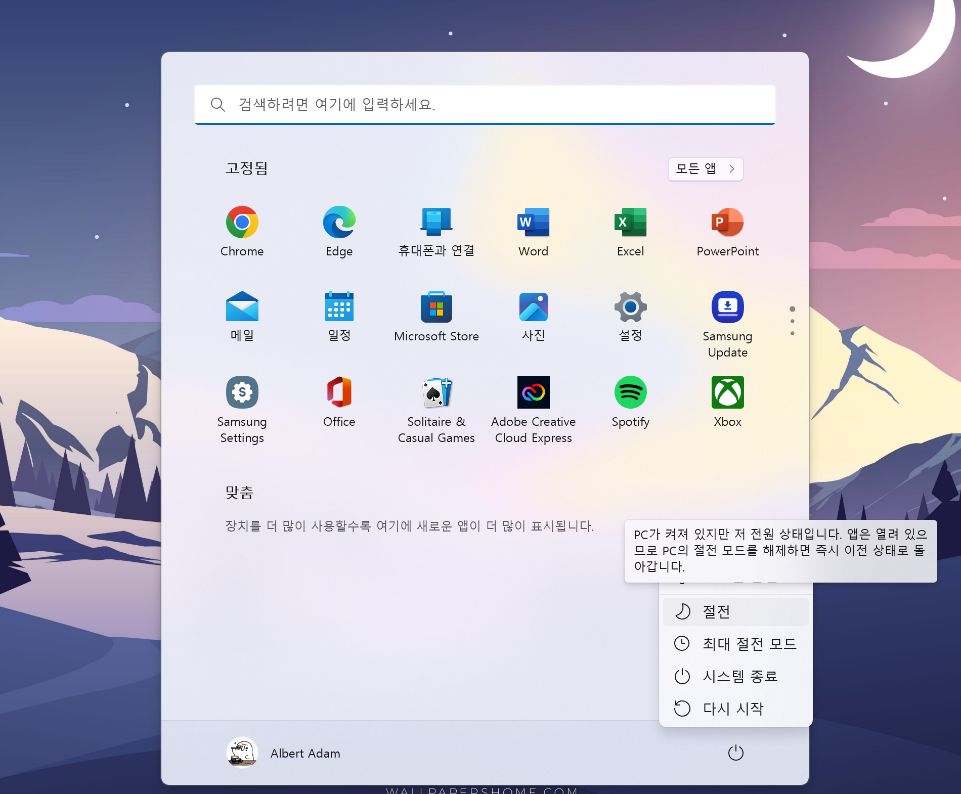This screenshot has width=961, height=794.
Task: Open Spotify
Action: click(630, 402)
